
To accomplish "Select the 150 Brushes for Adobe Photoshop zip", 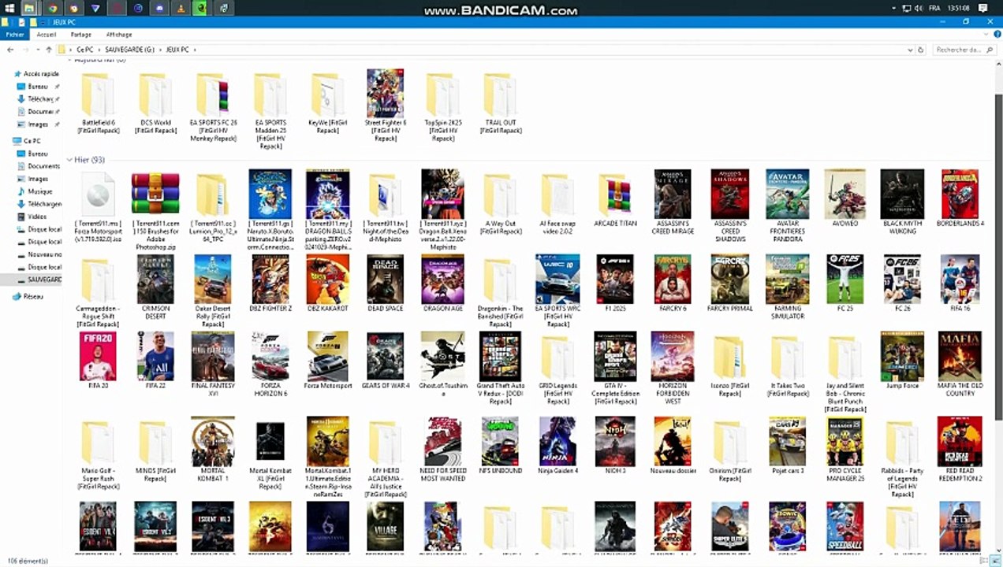I will click(155, 209).
